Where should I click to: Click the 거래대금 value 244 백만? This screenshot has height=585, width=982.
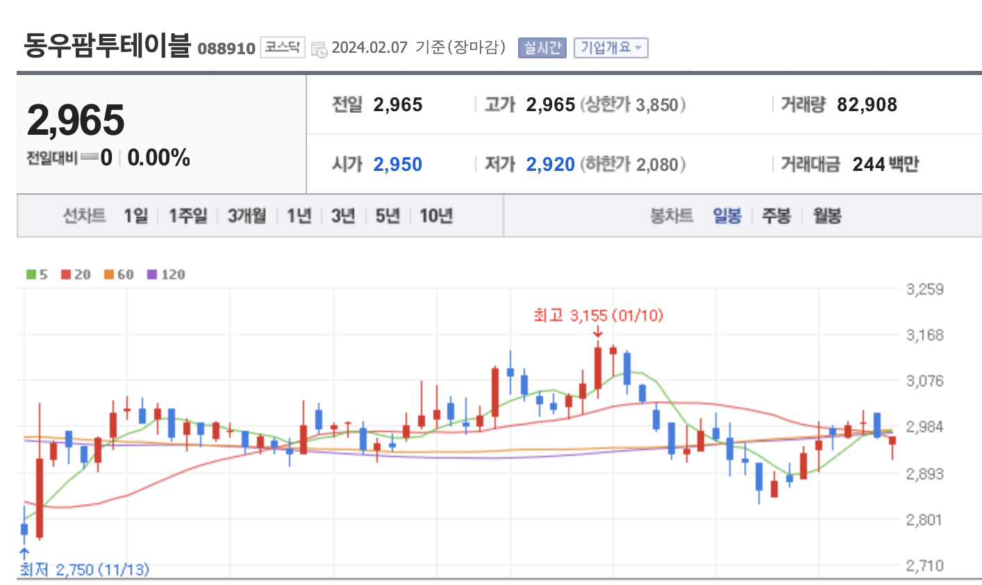(885, 165)
